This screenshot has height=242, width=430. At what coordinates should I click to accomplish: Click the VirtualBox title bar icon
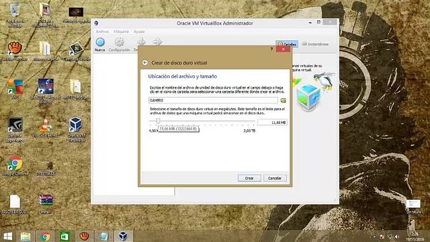point(96,23)
